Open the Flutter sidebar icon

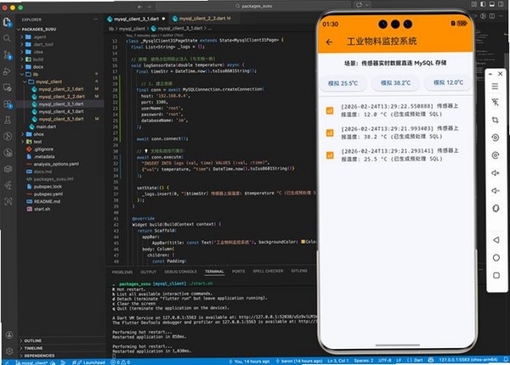coord(8,185)
